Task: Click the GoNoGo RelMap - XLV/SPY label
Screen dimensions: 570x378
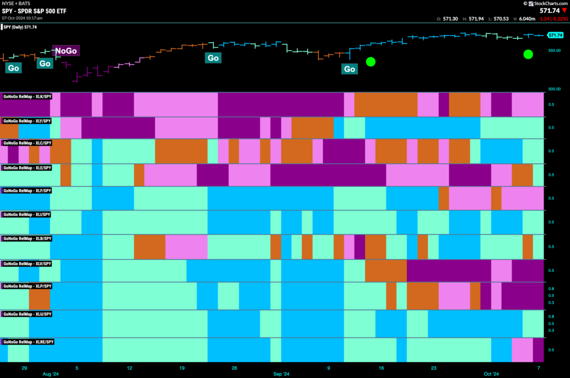Action: 27,263
